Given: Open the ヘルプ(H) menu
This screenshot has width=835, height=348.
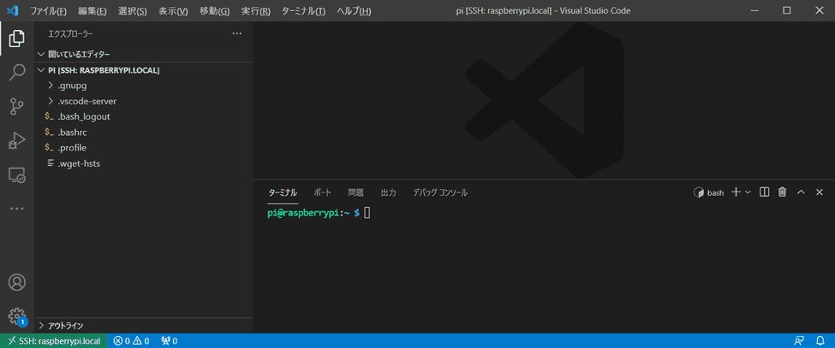Looking at the screenshot, I should pos(354,11).
